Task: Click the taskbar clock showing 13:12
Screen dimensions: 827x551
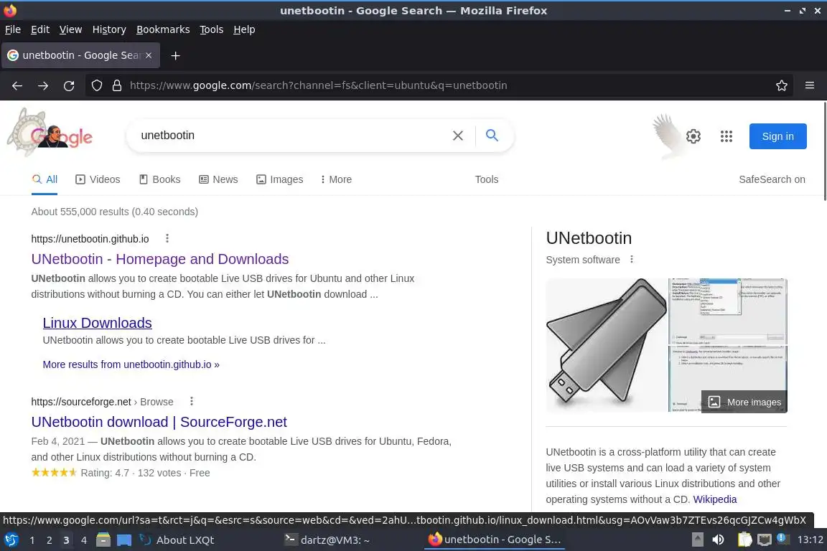Action: [810, 540]
